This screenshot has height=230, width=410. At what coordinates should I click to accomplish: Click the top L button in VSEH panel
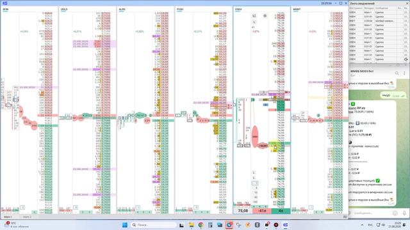click(254, 22)
